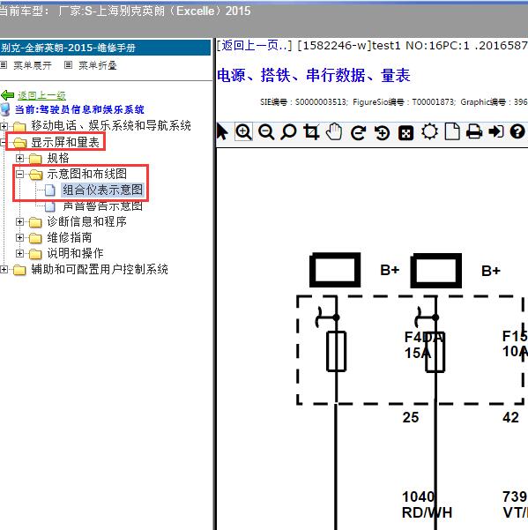
Task: Click the export arrow icon
Action: point(496,131)
